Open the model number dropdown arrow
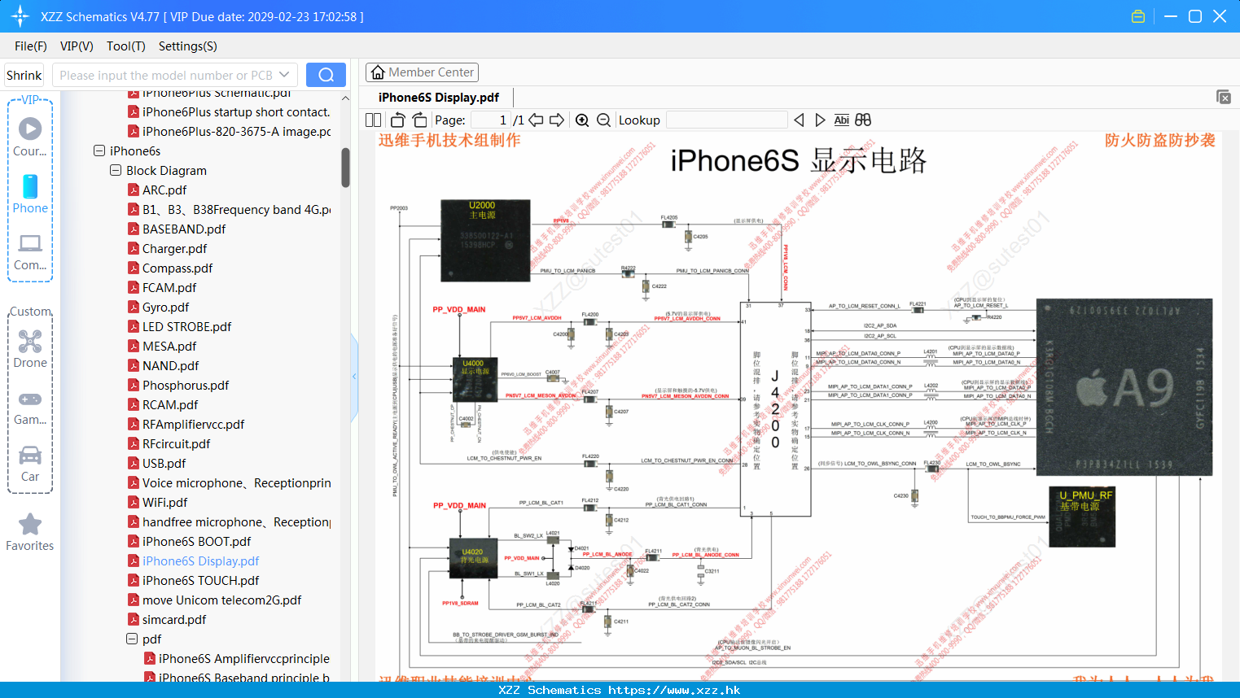The width and height of the screenshot is (1240, 698). pos(284,75)
